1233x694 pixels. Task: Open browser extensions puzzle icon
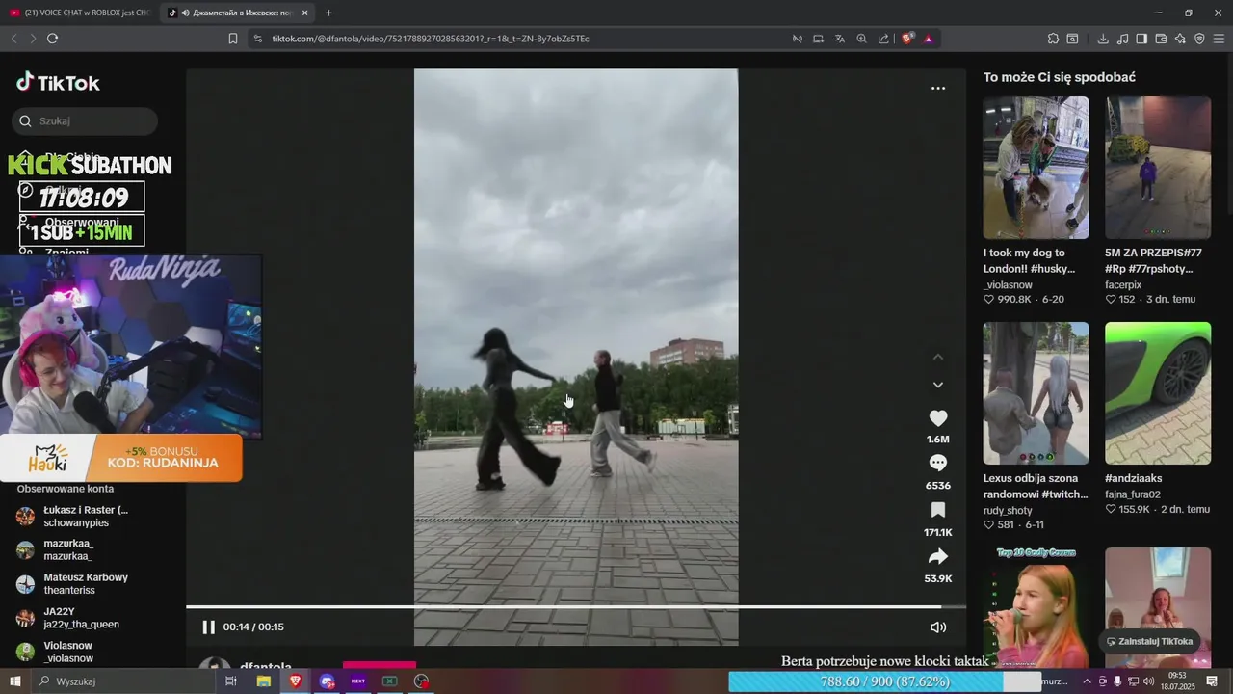1053,39
